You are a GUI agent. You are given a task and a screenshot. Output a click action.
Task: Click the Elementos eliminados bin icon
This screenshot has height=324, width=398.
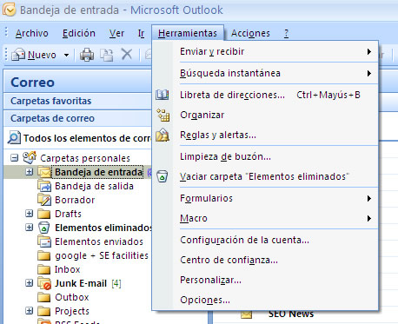pos(44,228)
